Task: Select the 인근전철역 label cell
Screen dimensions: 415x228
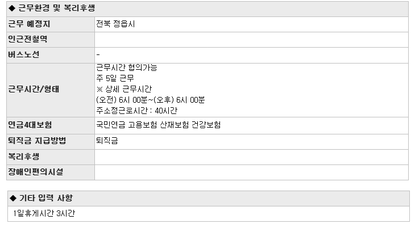Action: tap(51, 40)
